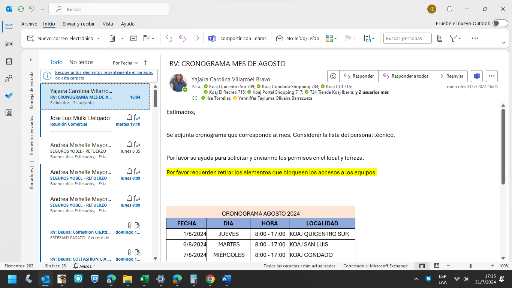
Task: Open Windows Start menu
Action: click(x=12, y=279)
